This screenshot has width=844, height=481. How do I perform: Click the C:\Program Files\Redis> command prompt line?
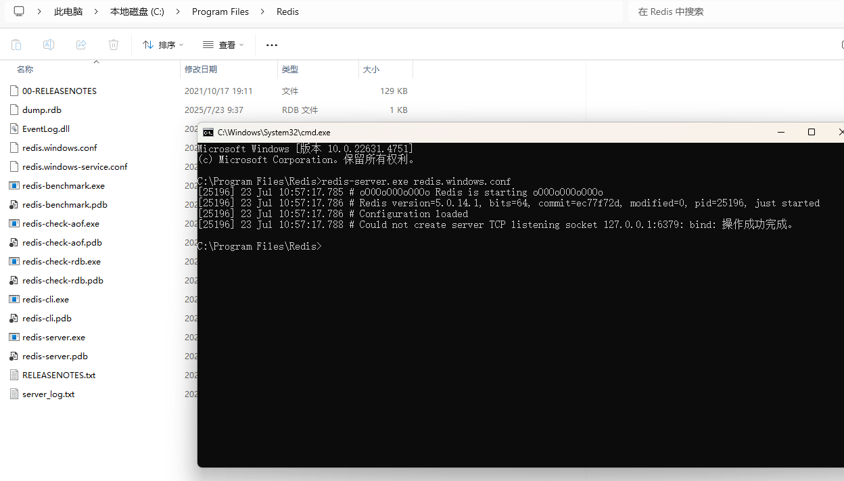tap(260, 246)
